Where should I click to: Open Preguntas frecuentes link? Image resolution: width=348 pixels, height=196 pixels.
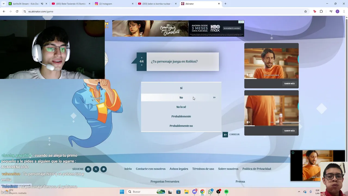point(165,182)
